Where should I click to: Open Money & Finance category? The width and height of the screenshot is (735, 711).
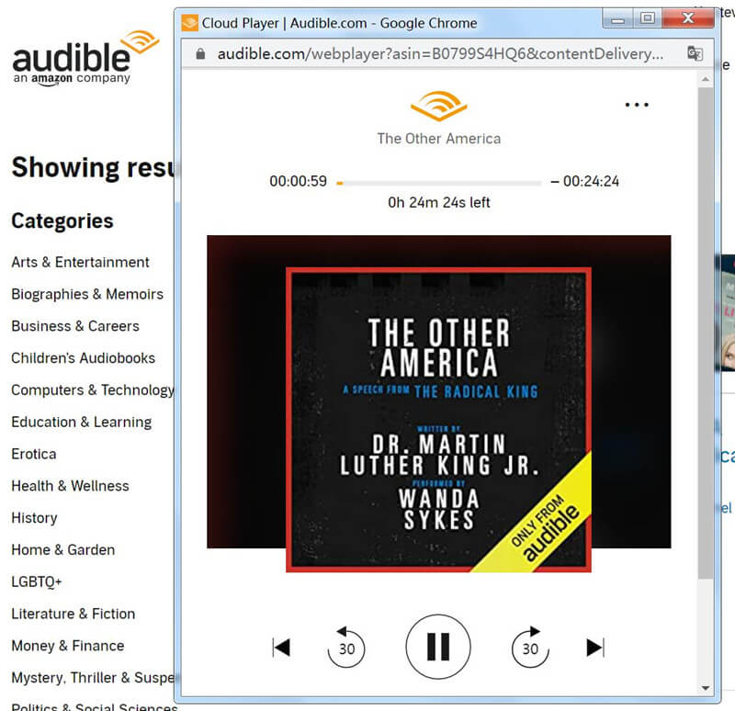[x=68, y=646]
